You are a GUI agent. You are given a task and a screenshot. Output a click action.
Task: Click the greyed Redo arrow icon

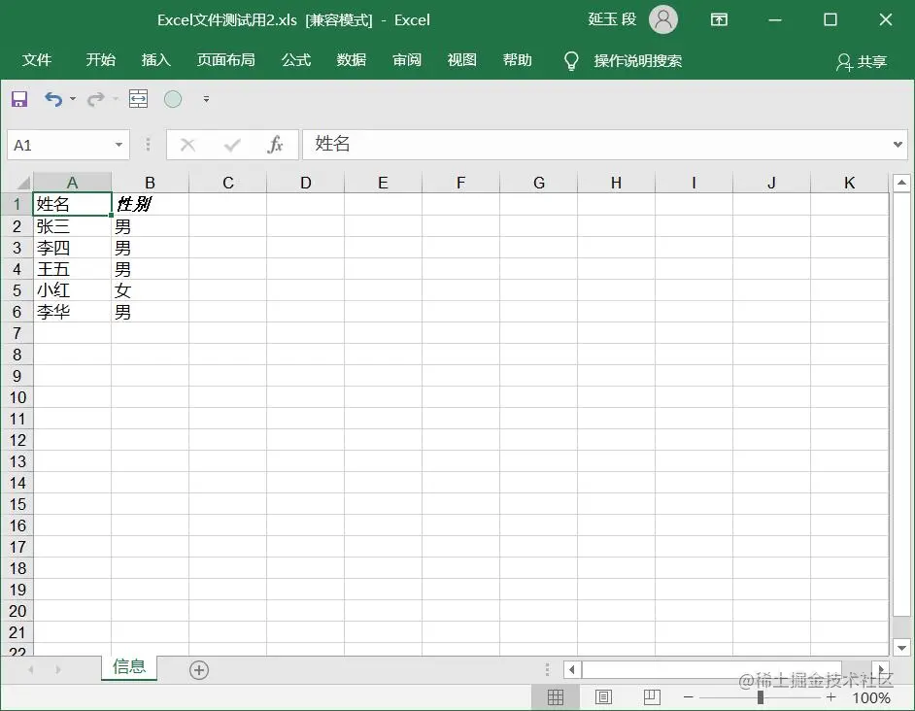[95, 99]
